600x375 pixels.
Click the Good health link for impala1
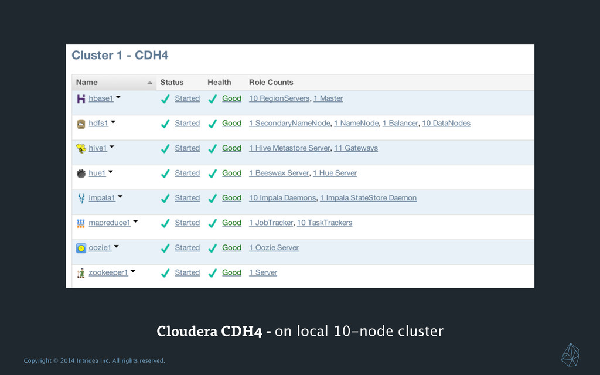tap(232, 198)
